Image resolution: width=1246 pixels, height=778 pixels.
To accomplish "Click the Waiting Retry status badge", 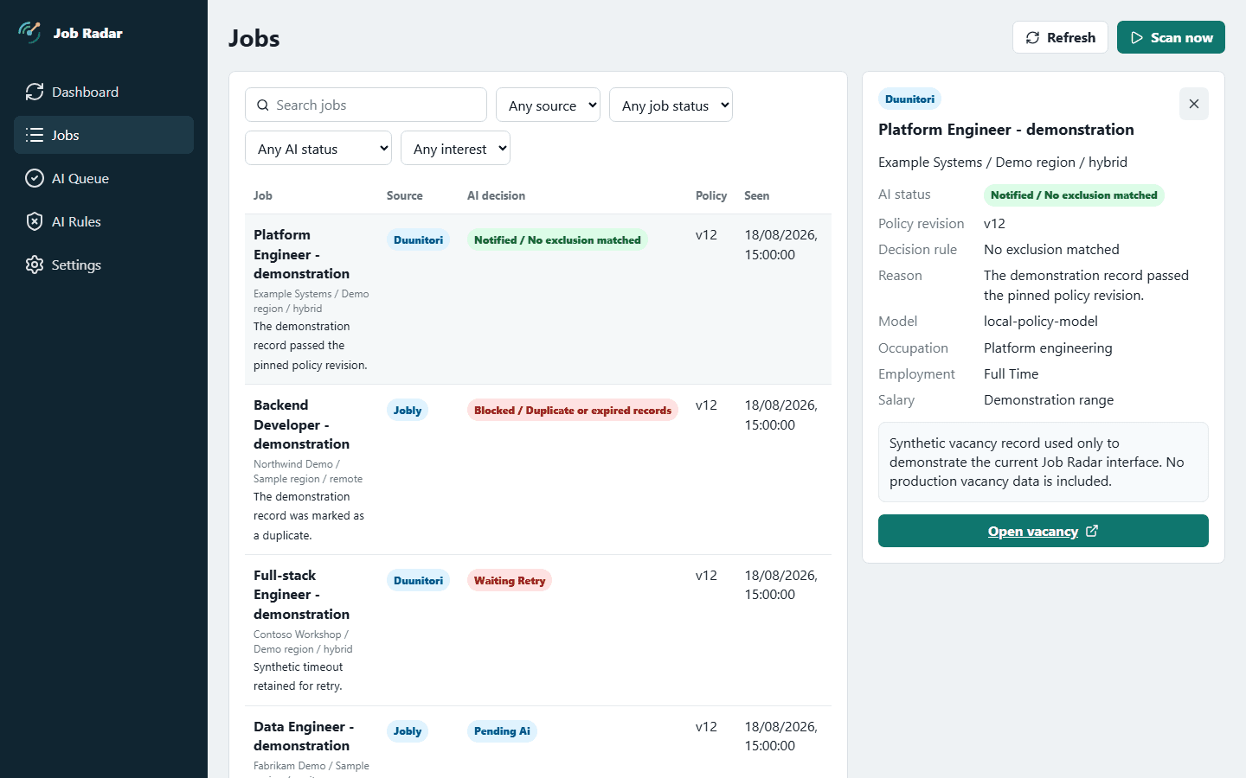I will pyautogui.click(x=510, y=581).
